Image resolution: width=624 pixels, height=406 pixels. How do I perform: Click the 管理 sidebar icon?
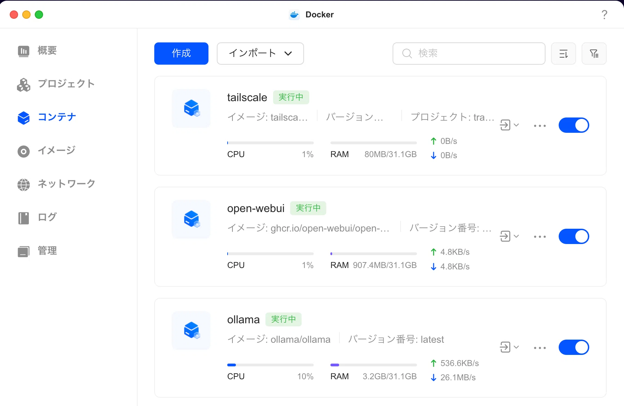tap(24, 251)
